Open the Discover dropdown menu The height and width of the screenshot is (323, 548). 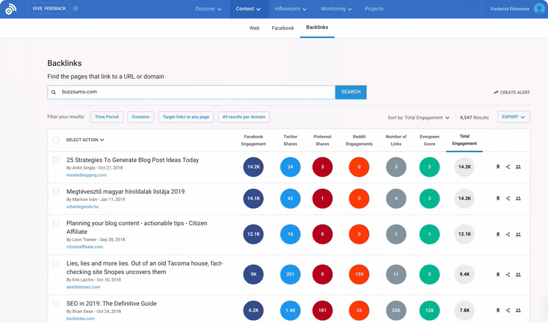(208, 9)
